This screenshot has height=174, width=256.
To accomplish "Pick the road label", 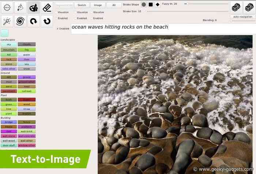I will (x=27, y=86).
